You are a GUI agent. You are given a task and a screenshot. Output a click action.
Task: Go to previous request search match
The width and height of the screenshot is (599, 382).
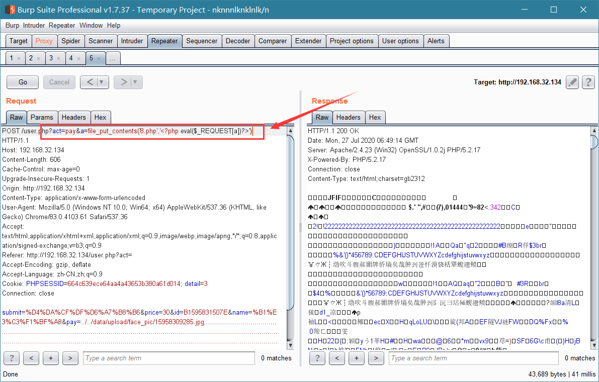tap(31, 358)
